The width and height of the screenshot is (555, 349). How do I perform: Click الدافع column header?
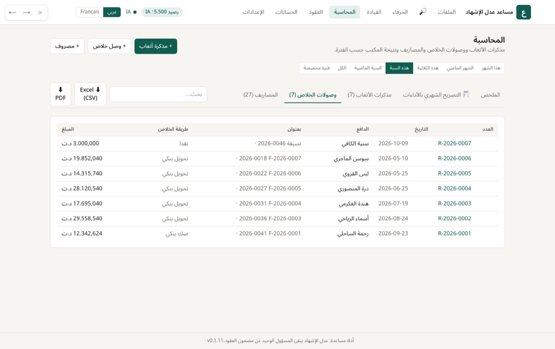tap(362, 129)
